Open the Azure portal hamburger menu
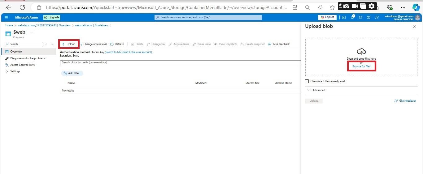This screenshot has height=174, width=423. pyautogui.click(x=6, y=17)
